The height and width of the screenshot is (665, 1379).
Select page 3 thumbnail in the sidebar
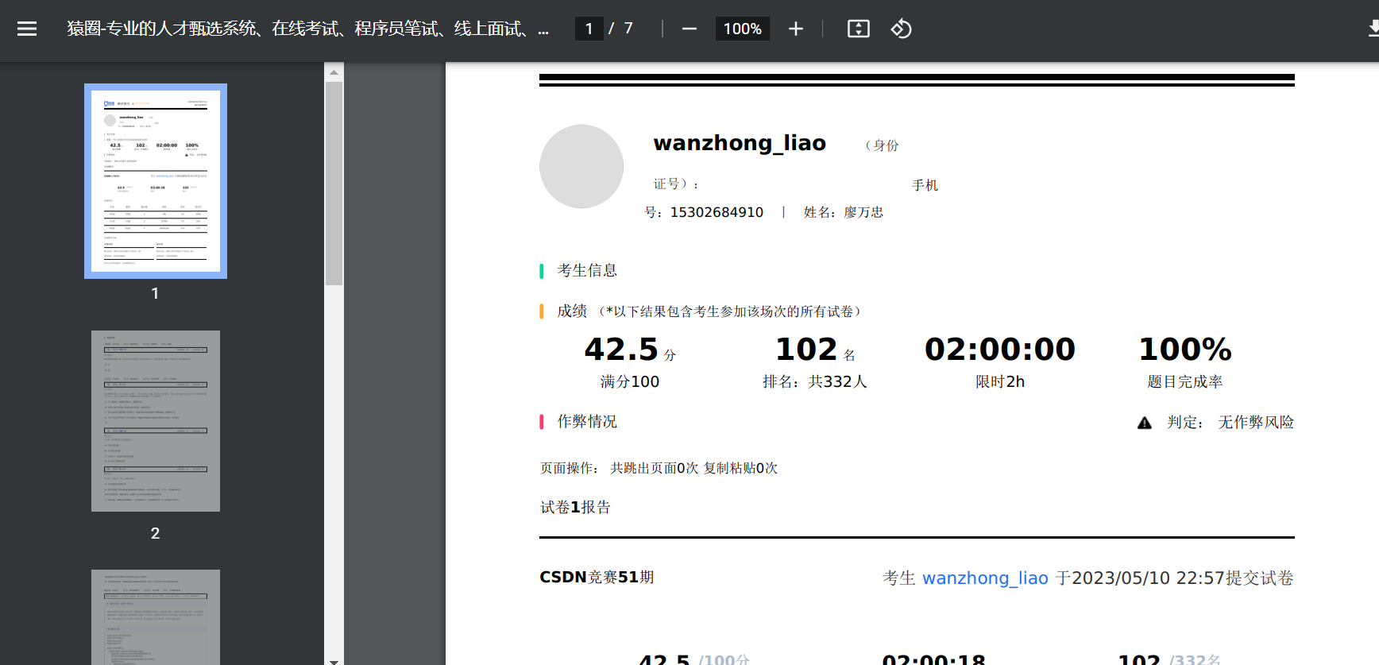tap(156, 617)
